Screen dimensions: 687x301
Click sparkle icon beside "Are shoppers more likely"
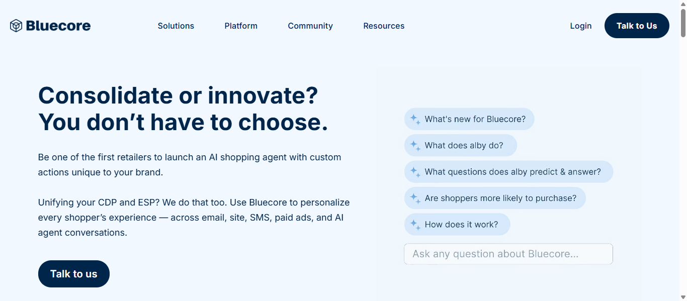[x=415, y=198]
